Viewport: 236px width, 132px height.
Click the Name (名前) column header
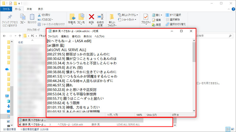click(21, 42)
